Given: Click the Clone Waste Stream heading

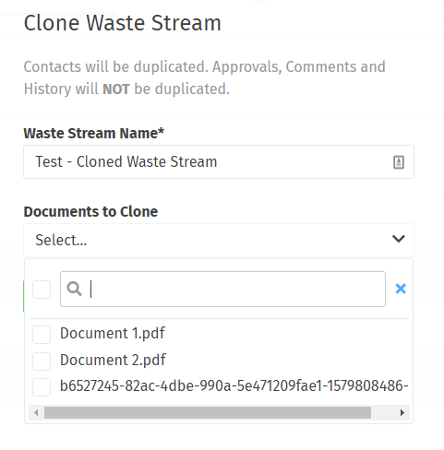Looking at the screenshot, I should [123, 23].
